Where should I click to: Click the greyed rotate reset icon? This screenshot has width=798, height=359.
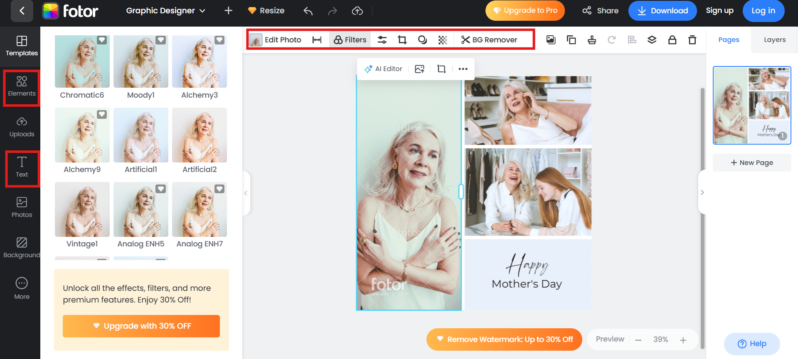click(x=612, y=40)
